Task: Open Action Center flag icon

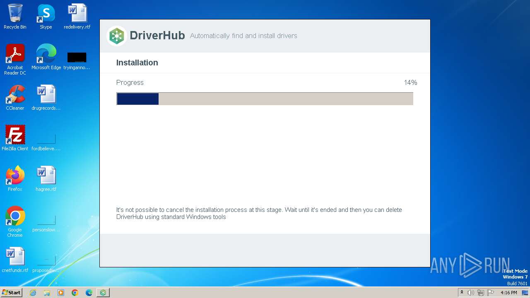Action: click(x=491, y=293)
